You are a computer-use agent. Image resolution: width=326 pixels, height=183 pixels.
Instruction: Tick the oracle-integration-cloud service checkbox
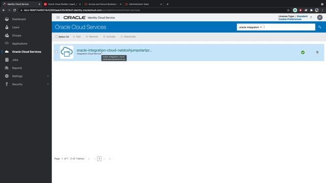pos(57,52)
